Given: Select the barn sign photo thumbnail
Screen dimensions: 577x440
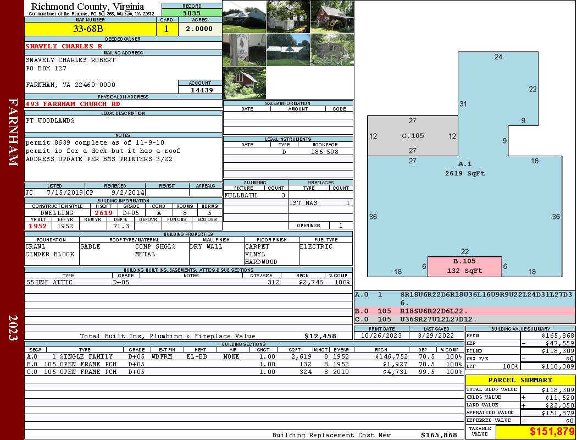Looking at the screenshot, I should (x=244, y=50).
